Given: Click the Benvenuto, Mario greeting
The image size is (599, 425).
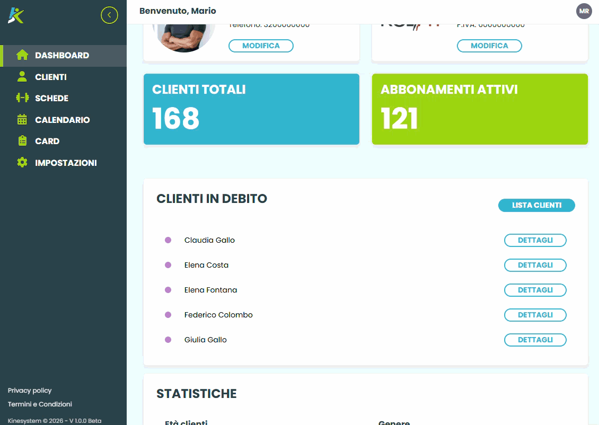Looking at the screenshot, I should [x=178, y=11].
